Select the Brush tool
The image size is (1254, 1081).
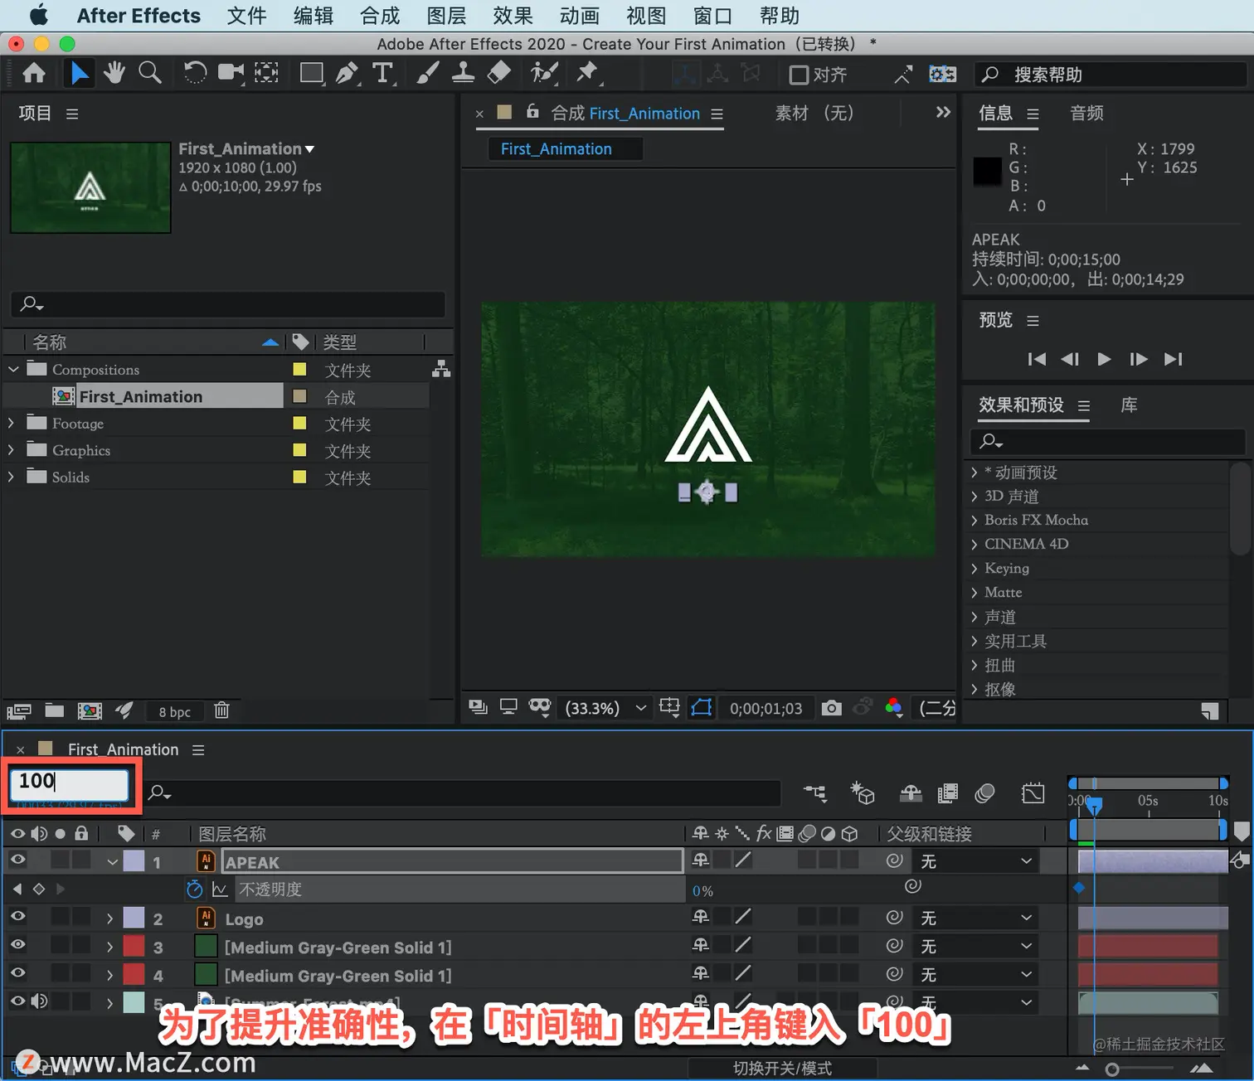[427, 74]
